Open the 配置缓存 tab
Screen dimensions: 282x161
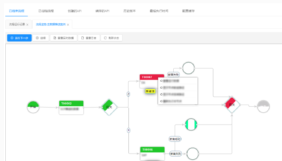188,11
